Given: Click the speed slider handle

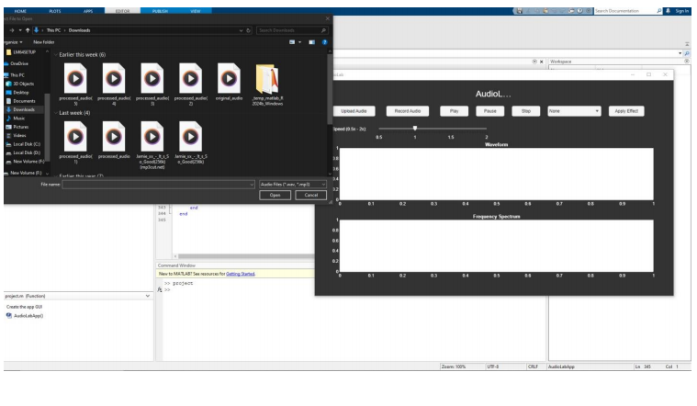Looking at the screenshot, I should pyautogui.click(x=415, y=128).
